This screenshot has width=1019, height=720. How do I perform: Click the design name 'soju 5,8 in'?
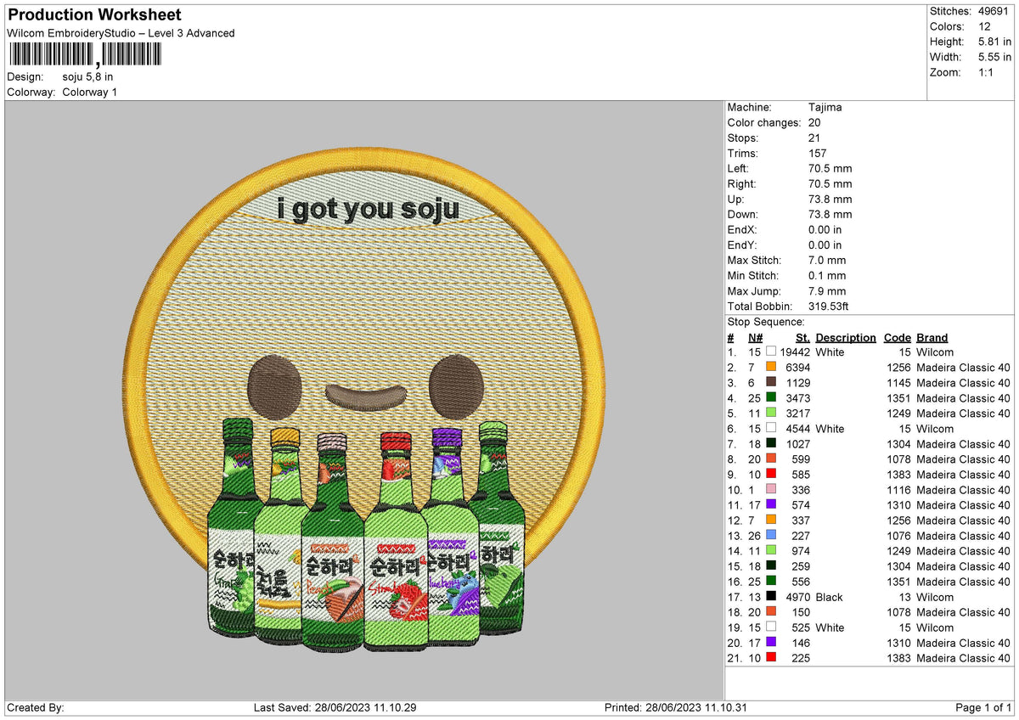pyautogui.click(x=88, y=76)
